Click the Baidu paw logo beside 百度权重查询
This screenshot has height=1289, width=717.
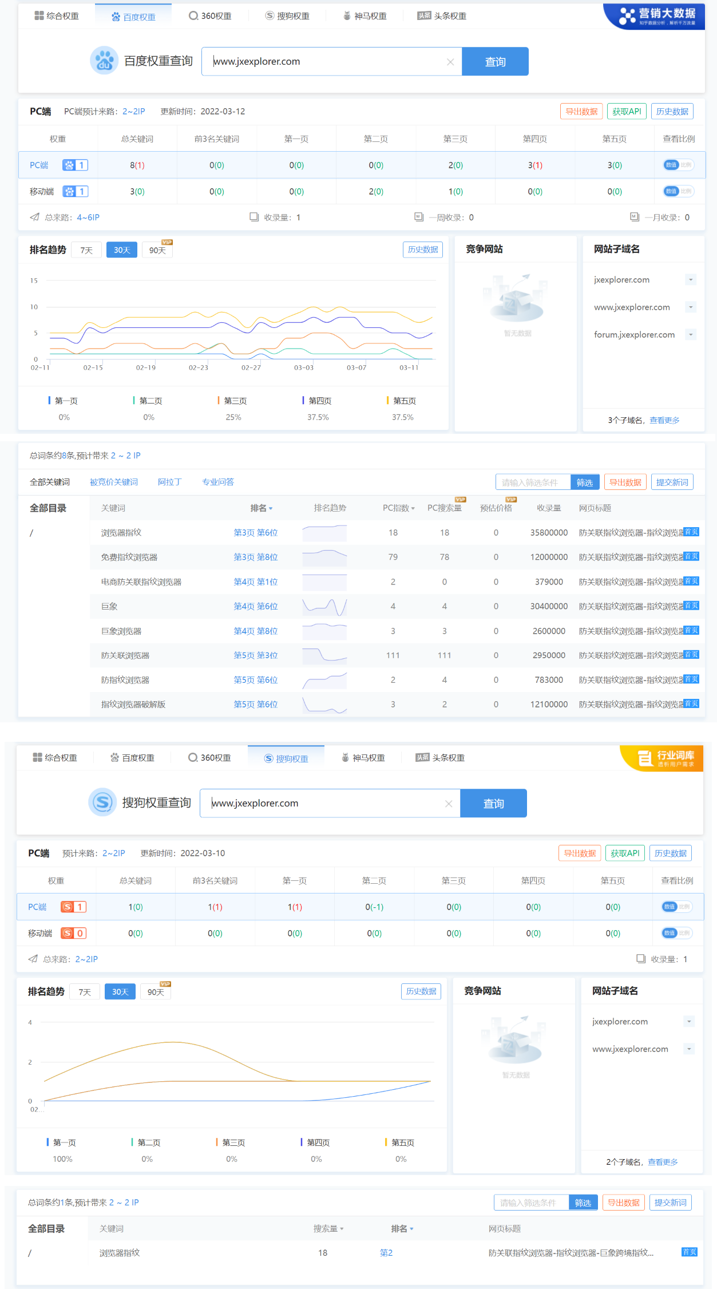104,61
